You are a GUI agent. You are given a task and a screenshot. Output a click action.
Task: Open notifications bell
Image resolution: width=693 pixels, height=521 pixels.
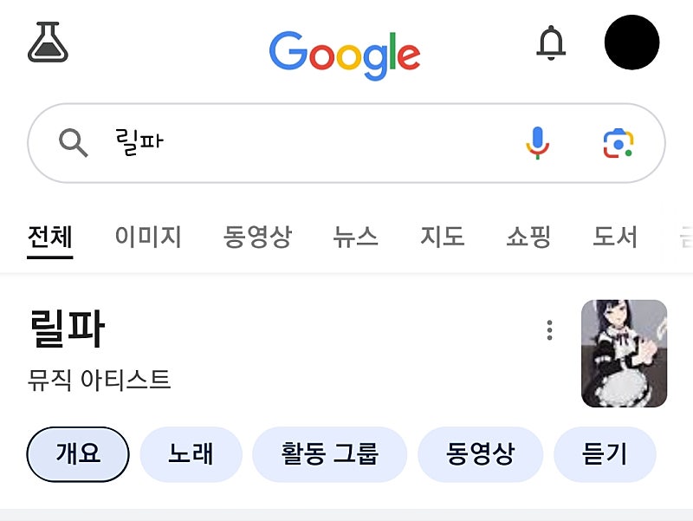click(551, 42)
